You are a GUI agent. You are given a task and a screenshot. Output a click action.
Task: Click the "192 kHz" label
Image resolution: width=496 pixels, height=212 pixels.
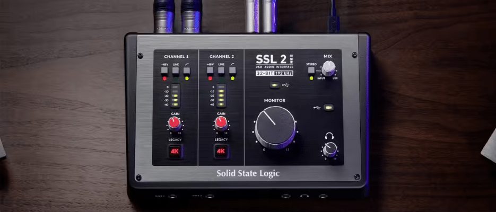click(283, 73)
